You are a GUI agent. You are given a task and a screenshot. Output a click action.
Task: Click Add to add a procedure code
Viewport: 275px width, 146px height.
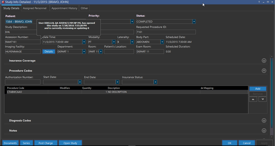258,89
